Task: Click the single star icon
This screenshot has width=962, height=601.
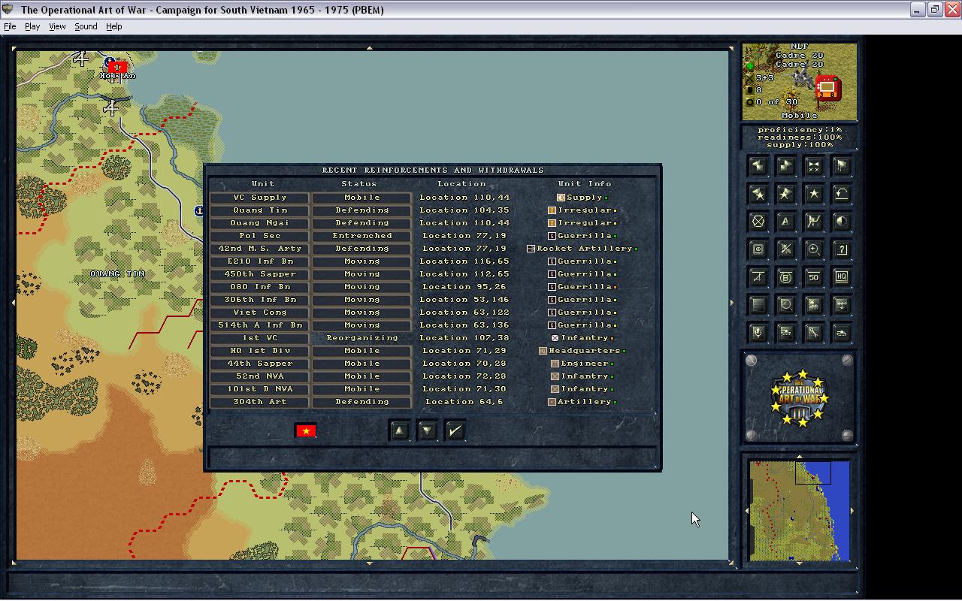Action: click(813, 194)
